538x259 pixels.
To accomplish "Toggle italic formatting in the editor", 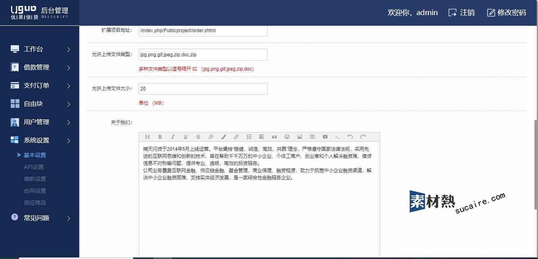I will pyautogui.click(x=173, y=137).
